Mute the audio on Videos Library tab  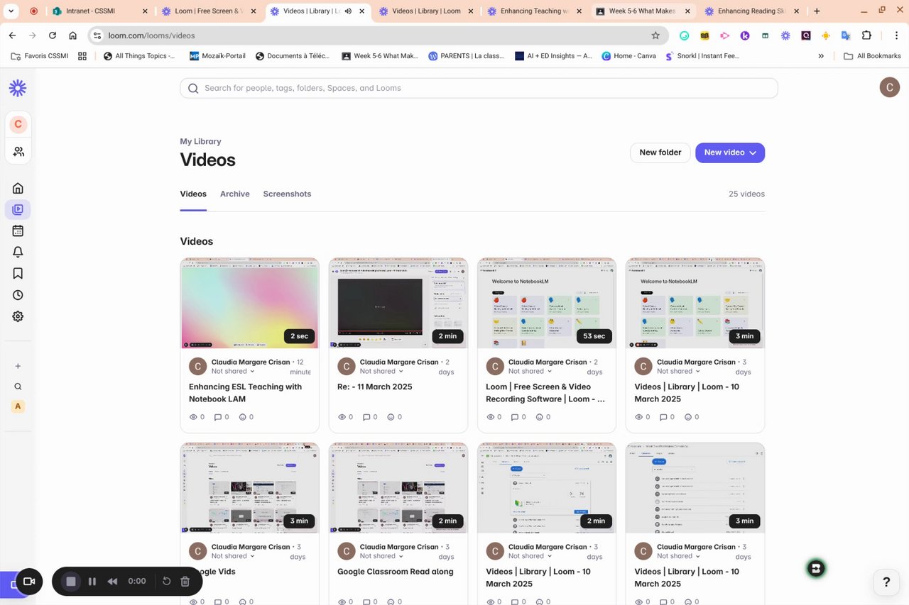pyautogui.click(x=348, y=11)
